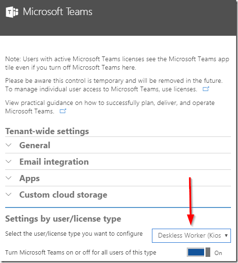Expand the Email integration chevron
This screenshot has height=263, width=238.
tap(8, 161)
